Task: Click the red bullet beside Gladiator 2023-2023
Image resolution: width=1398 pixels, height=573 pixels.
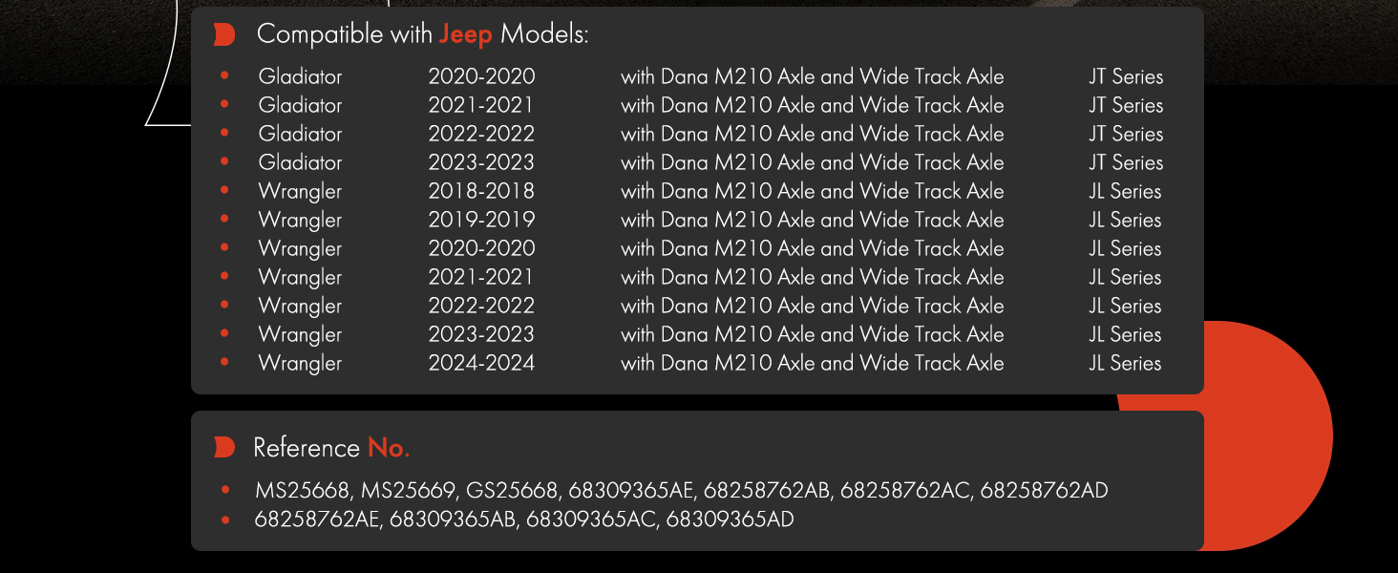Action: click(224, 161)
